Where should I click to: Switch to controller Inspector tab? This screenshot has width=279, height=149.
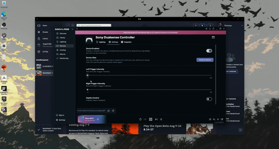click(126, 42)
